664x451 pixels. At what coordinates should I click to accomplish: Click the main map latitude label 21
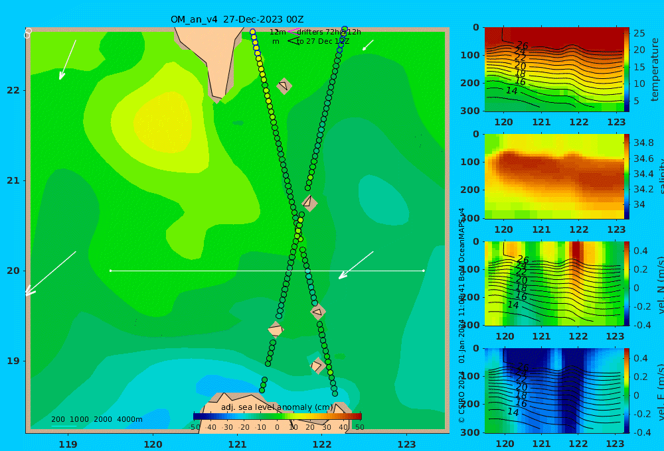[x=13, y=180]
